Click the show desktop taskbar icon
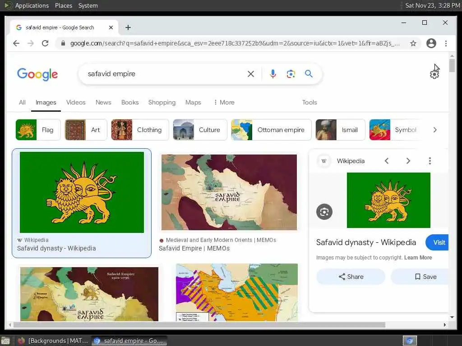462x346 pixels. [5, 341]
